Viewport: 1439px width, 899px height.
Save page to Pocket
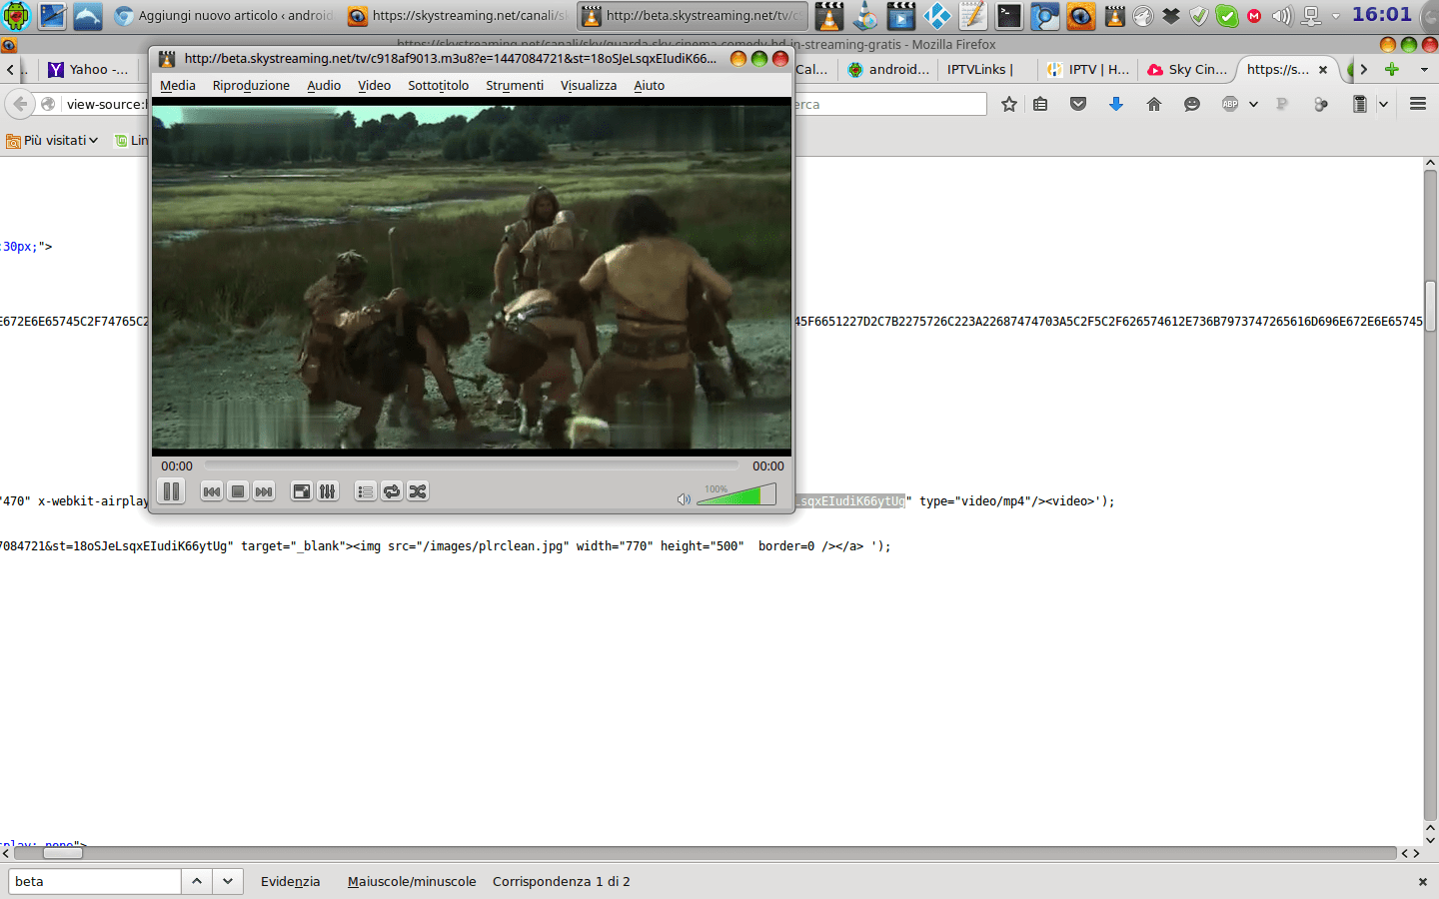(1078, 104)
